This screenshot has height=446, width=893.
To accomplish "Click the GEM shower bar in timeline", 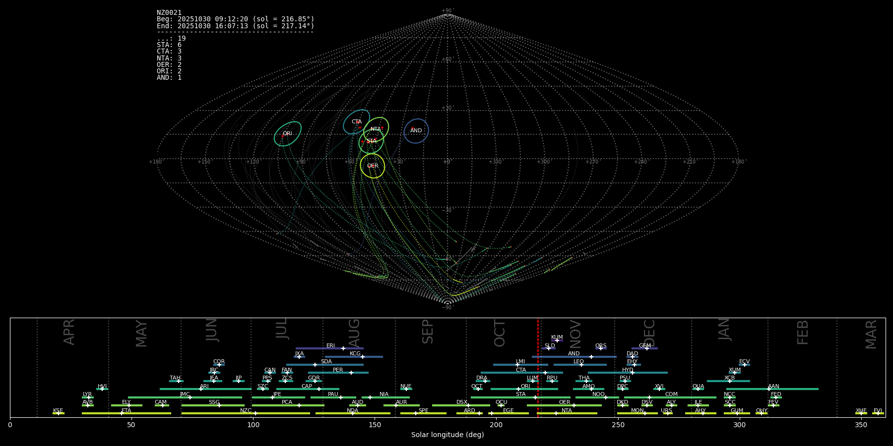I will coord(644,348).
